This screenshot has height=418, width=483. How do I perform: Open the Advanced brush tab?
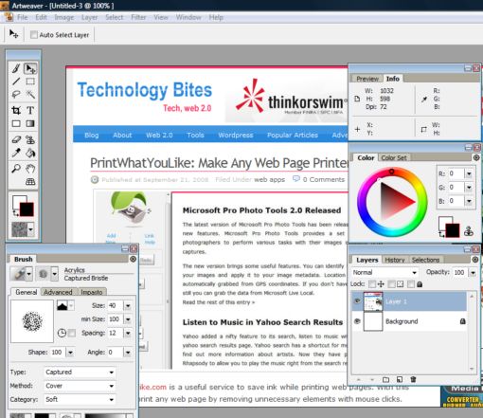tap(58, 292)
